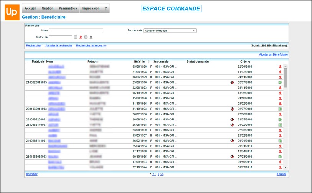Click red status icon for matricule 2351066065003
The image size is (312, 193).
[232, 157]
